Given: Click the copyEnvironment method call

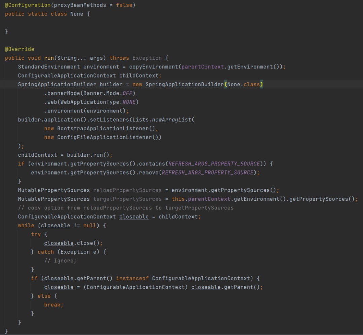Looking at the screenshot, I should pos(154,67).
